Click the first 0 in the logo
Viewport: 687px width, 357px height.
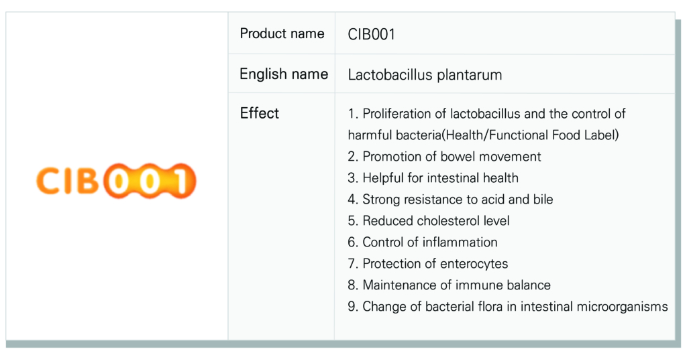(118, 181)
